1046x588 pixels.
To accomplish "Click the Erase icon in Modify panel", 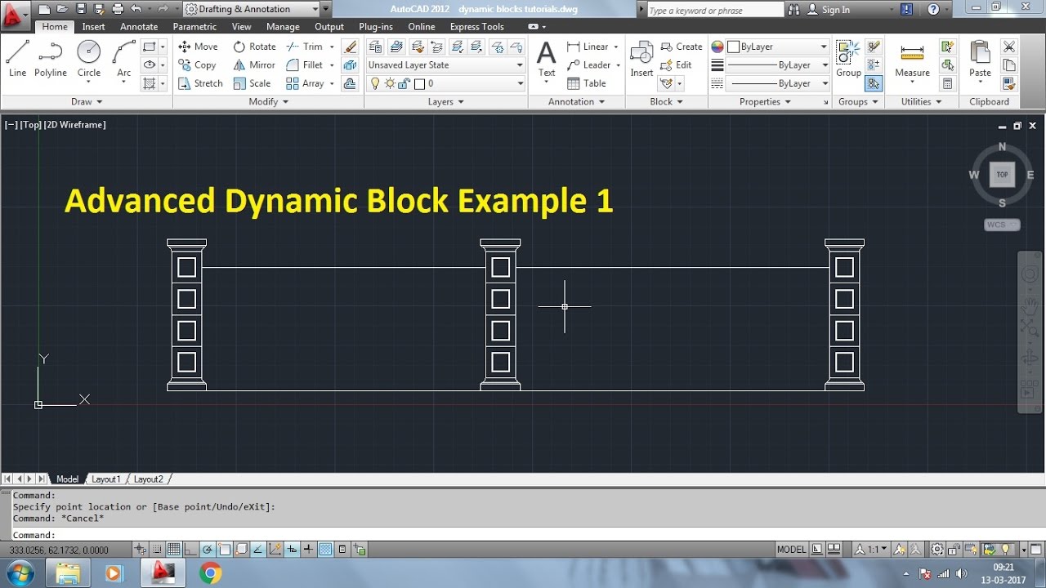I will tap(350, 47).
